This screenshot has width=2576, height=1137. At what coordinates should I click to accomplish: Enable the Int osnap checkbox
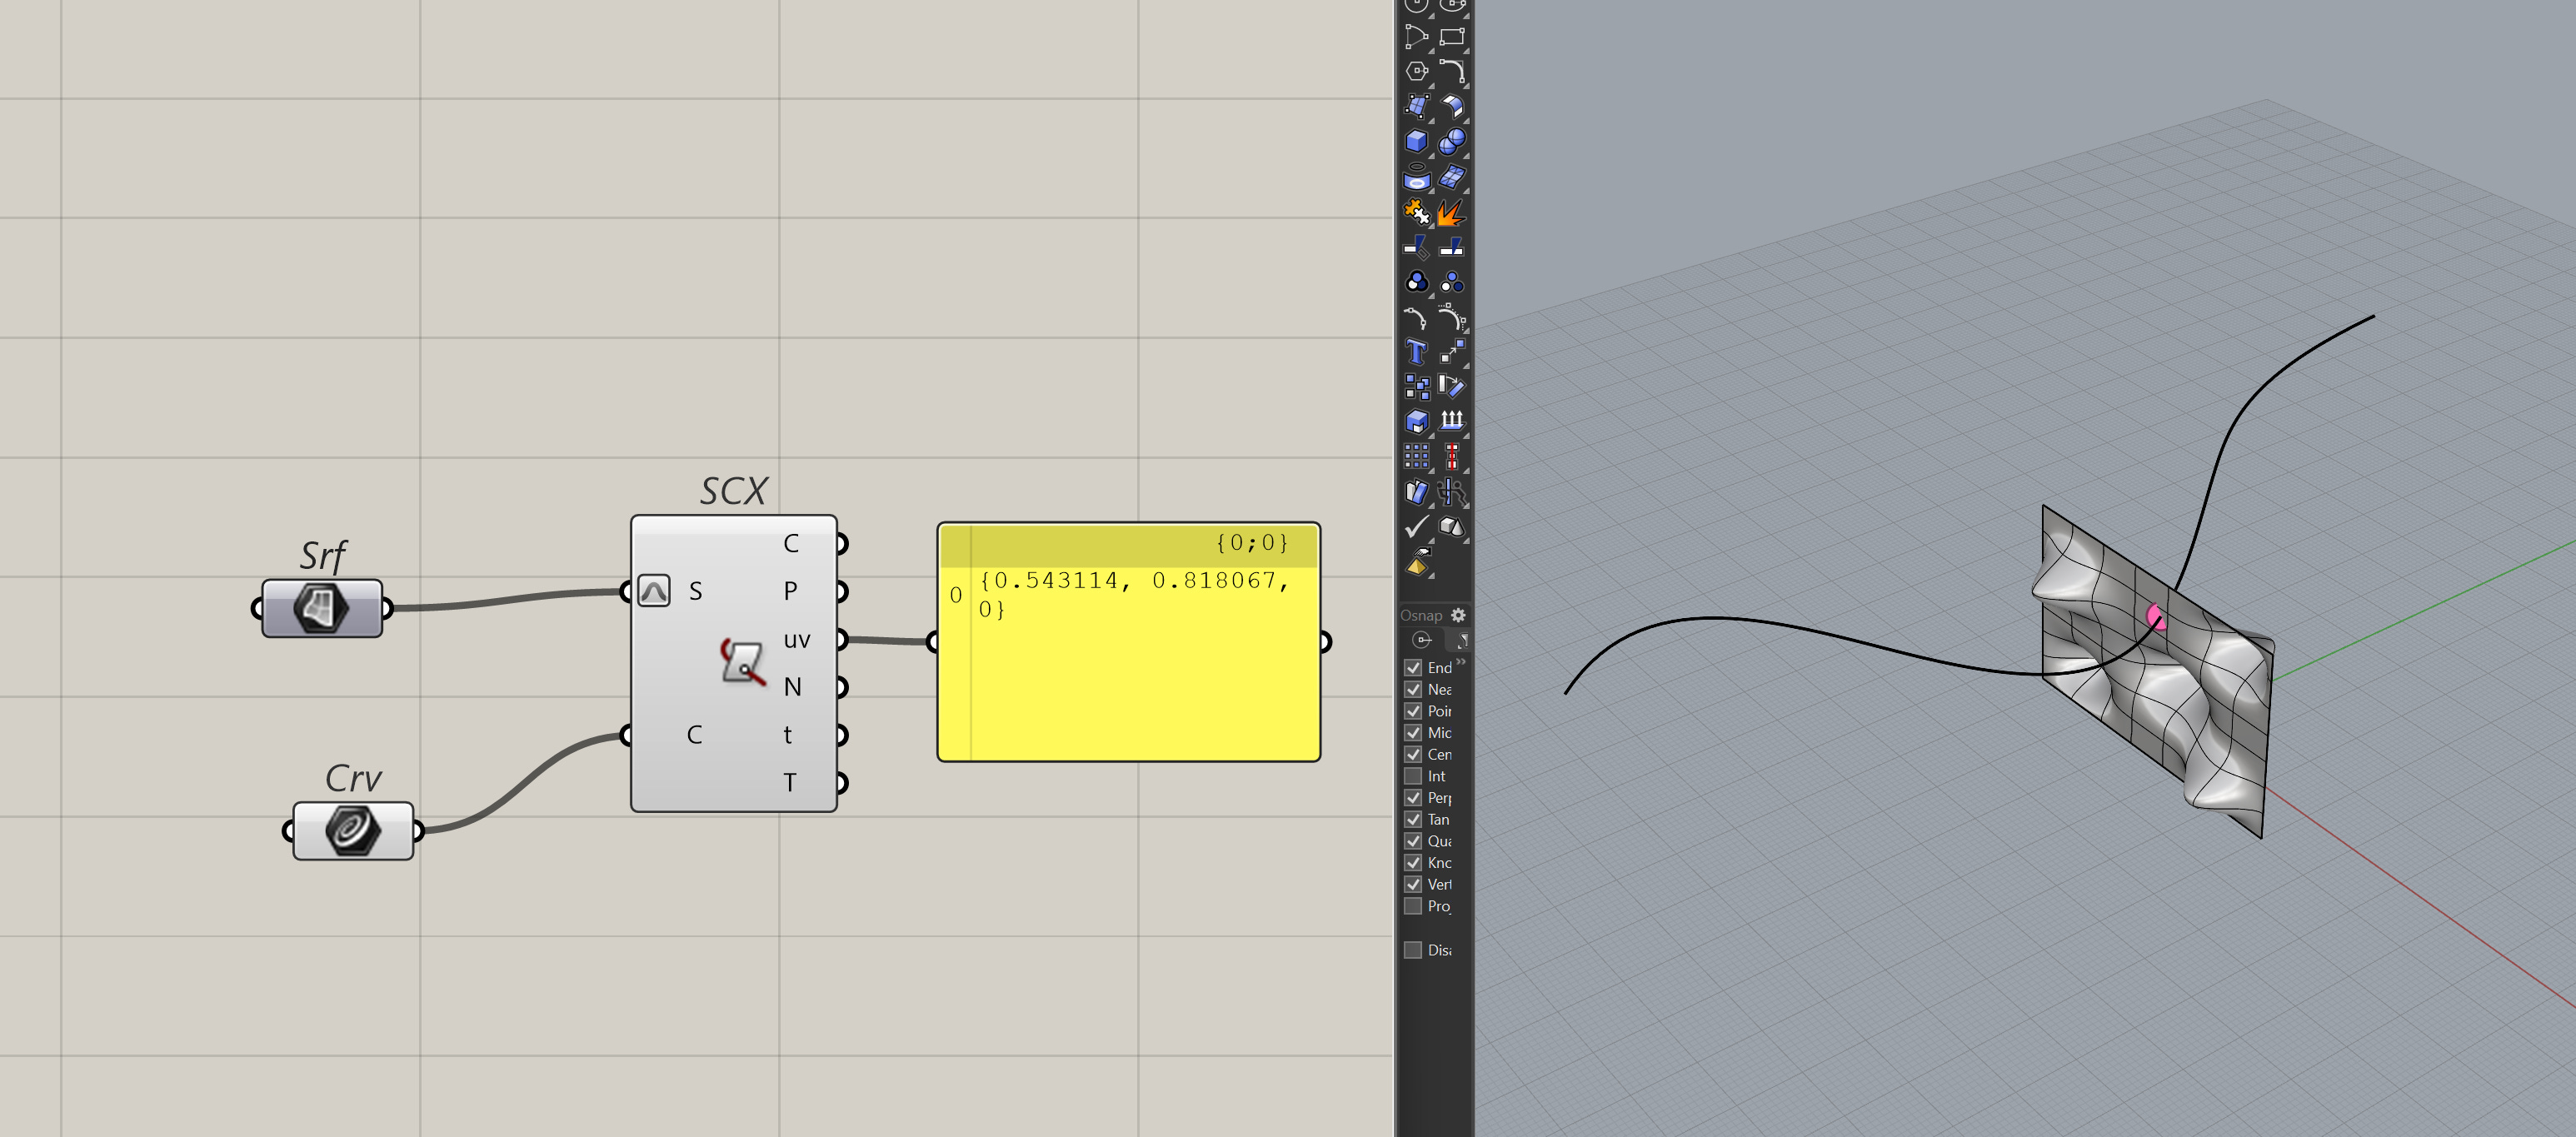pyautogui.click(x=1413, y=776)
